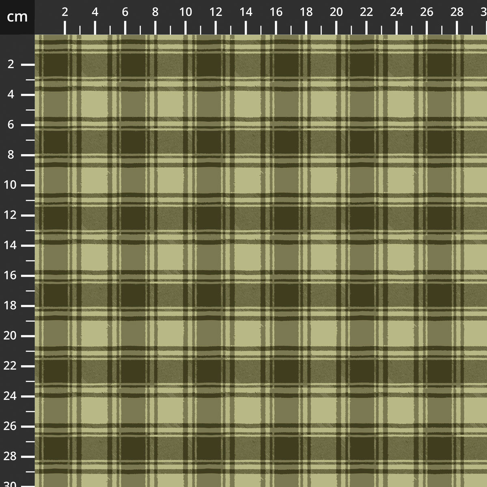Click the 6 label on the horizontal ruler
The width and height of the screenshot is (487, 487).
click(125, 12)
